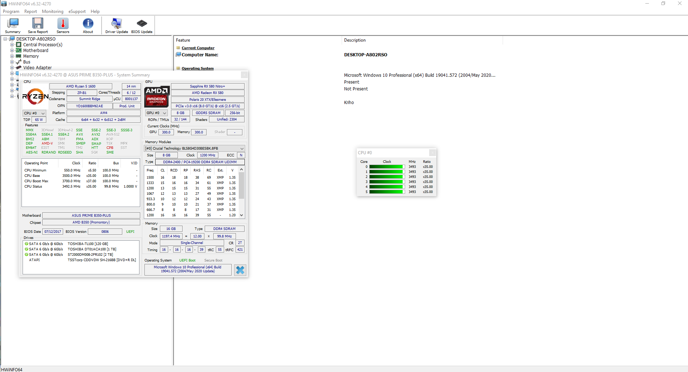This screenshot has width=688, height=372.
Task: Click the BIOS Date 07/12/2017 field
Action: click(53, 232)
